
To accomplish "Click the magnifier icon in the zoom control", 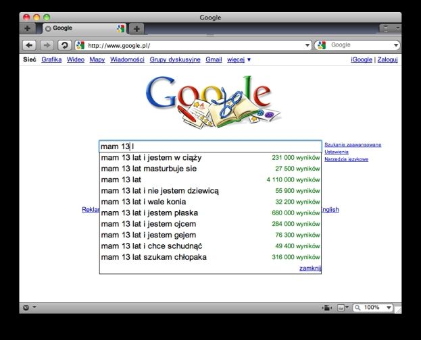I will [x=357, y=308].
